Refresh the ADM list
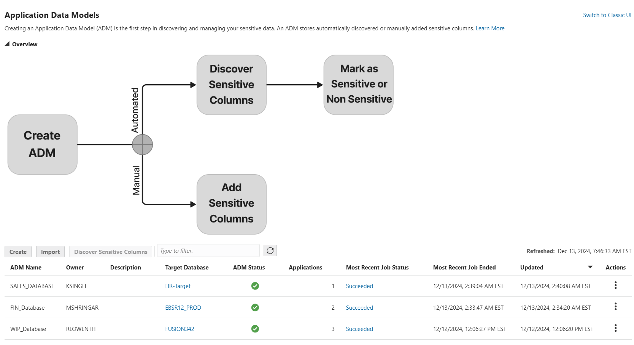Viewport: 634px width, 345px height. click(x=270, y=250)
